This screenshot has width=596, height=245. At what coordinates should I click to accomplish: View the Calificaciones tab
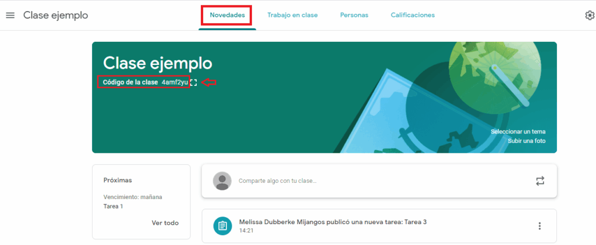coord(413,15)
